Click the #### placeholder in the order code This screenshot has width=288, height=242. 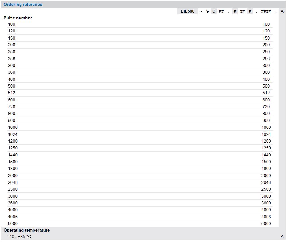[x=266, y=11]
